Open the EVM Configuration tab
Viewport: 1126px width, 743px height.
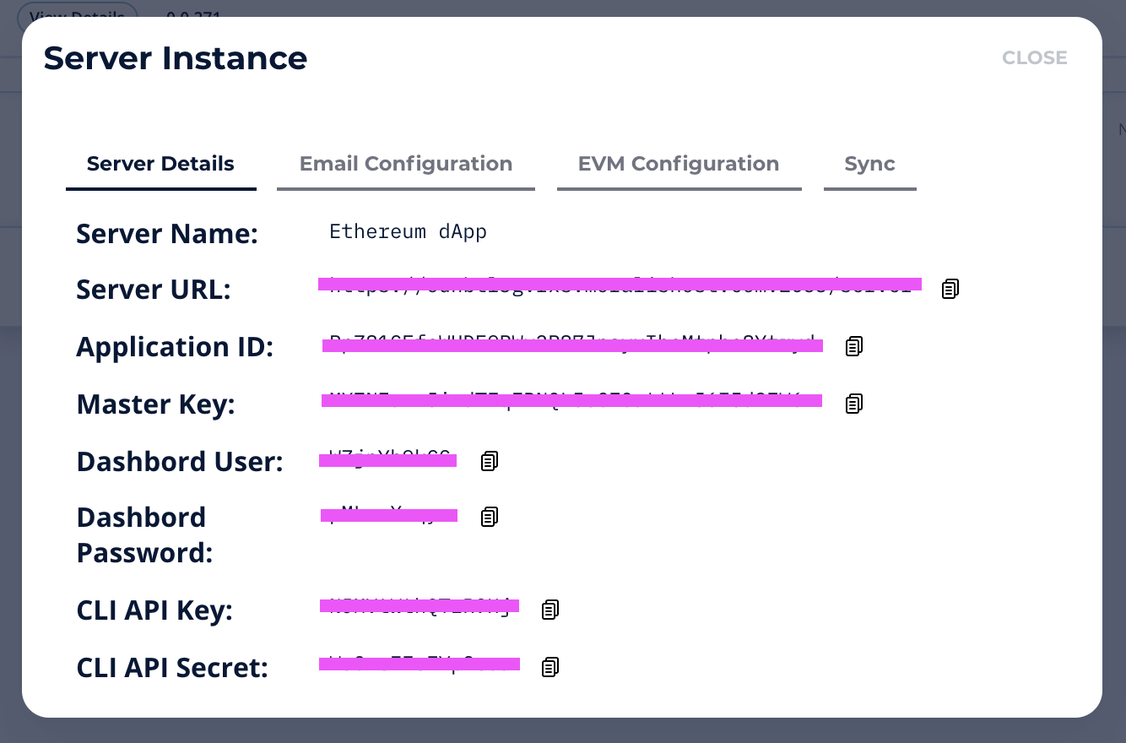point(679,165)
